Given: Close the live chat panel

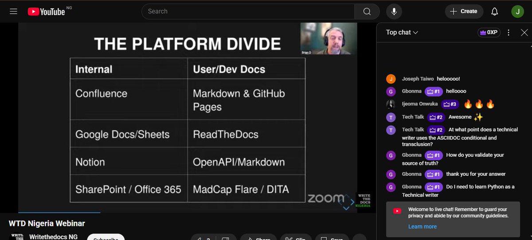Looking at the screenshot, I should point(524,32).
